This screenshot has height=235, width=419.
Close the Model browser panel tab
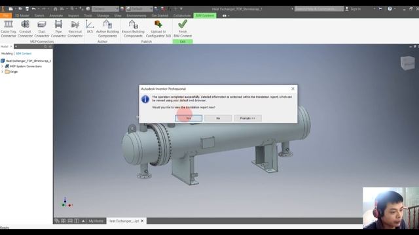coord(11,46)
